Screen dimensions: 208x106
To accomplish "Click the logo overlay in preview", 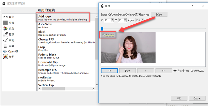I will coord(108,35).
